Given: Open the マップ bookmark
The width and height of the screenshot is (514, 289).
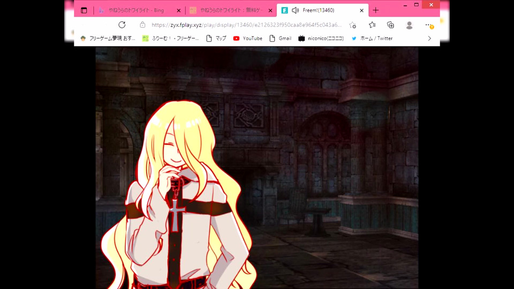Looking at the screenshot, I should [216, 39].
